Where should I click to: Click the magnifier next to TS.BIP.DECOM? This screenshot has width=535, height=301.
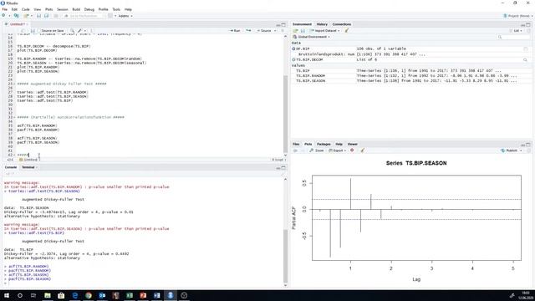coord(525,59)
